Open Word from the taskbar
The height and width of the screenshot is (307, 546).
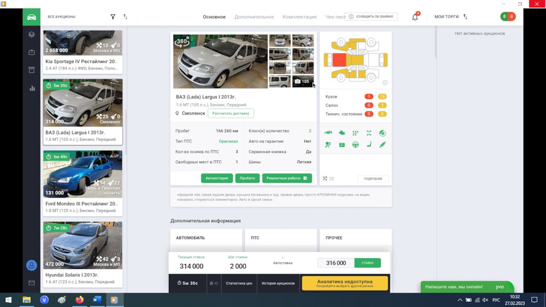(97, 300)
